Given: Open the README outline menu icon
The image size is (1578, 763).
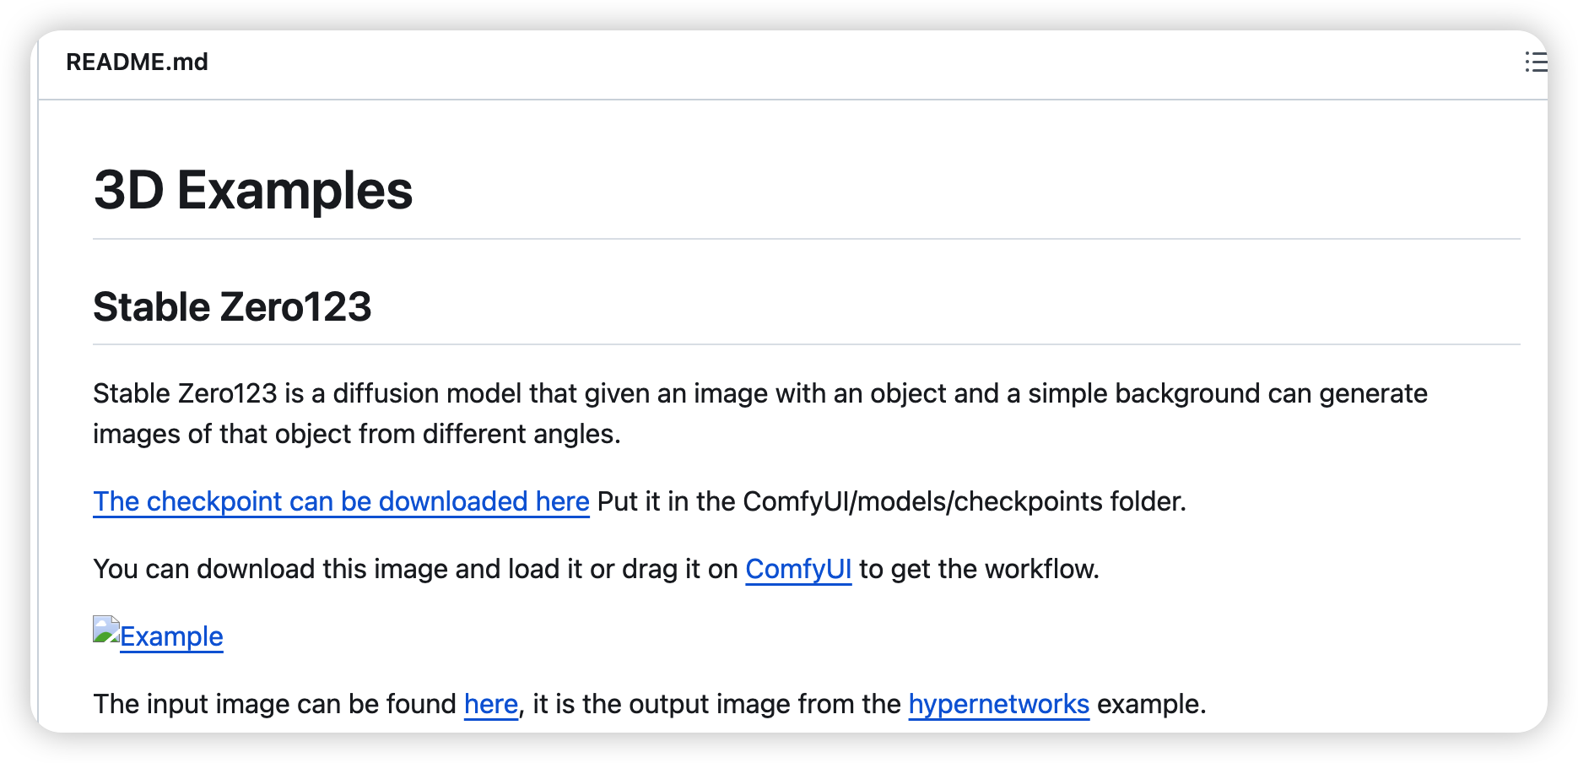Looking at the screenshot, I should click(x=1536, y=62).
